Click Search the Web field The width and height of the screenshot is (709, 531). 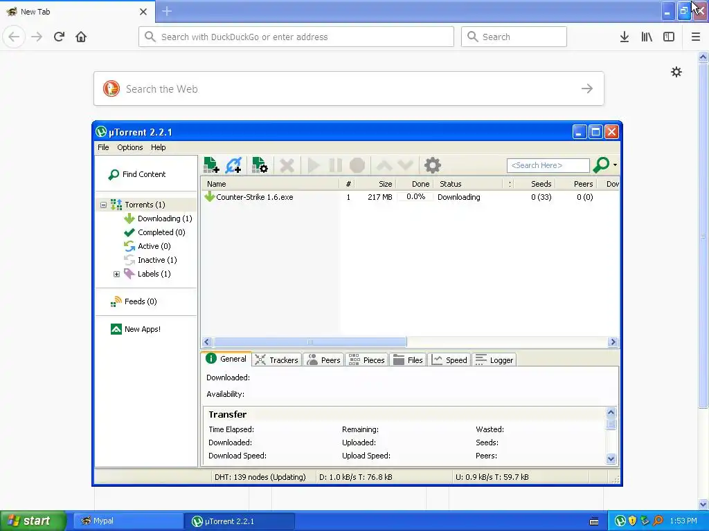click(349, 88)
